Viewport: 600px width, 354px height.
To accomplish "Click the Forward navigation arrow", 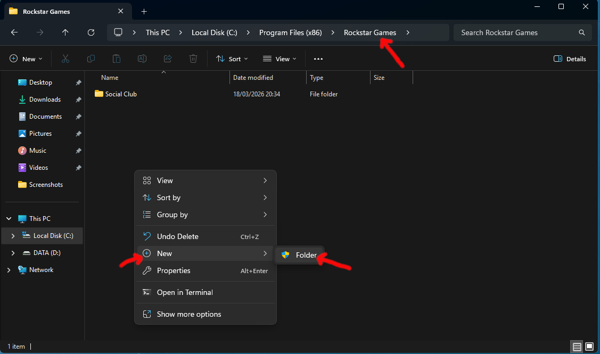I will coord(40,32).
